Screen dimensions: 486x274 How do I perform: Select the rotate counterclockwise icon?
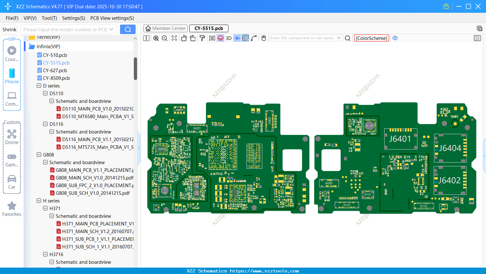pyautogui.click(x=184, y=38)
